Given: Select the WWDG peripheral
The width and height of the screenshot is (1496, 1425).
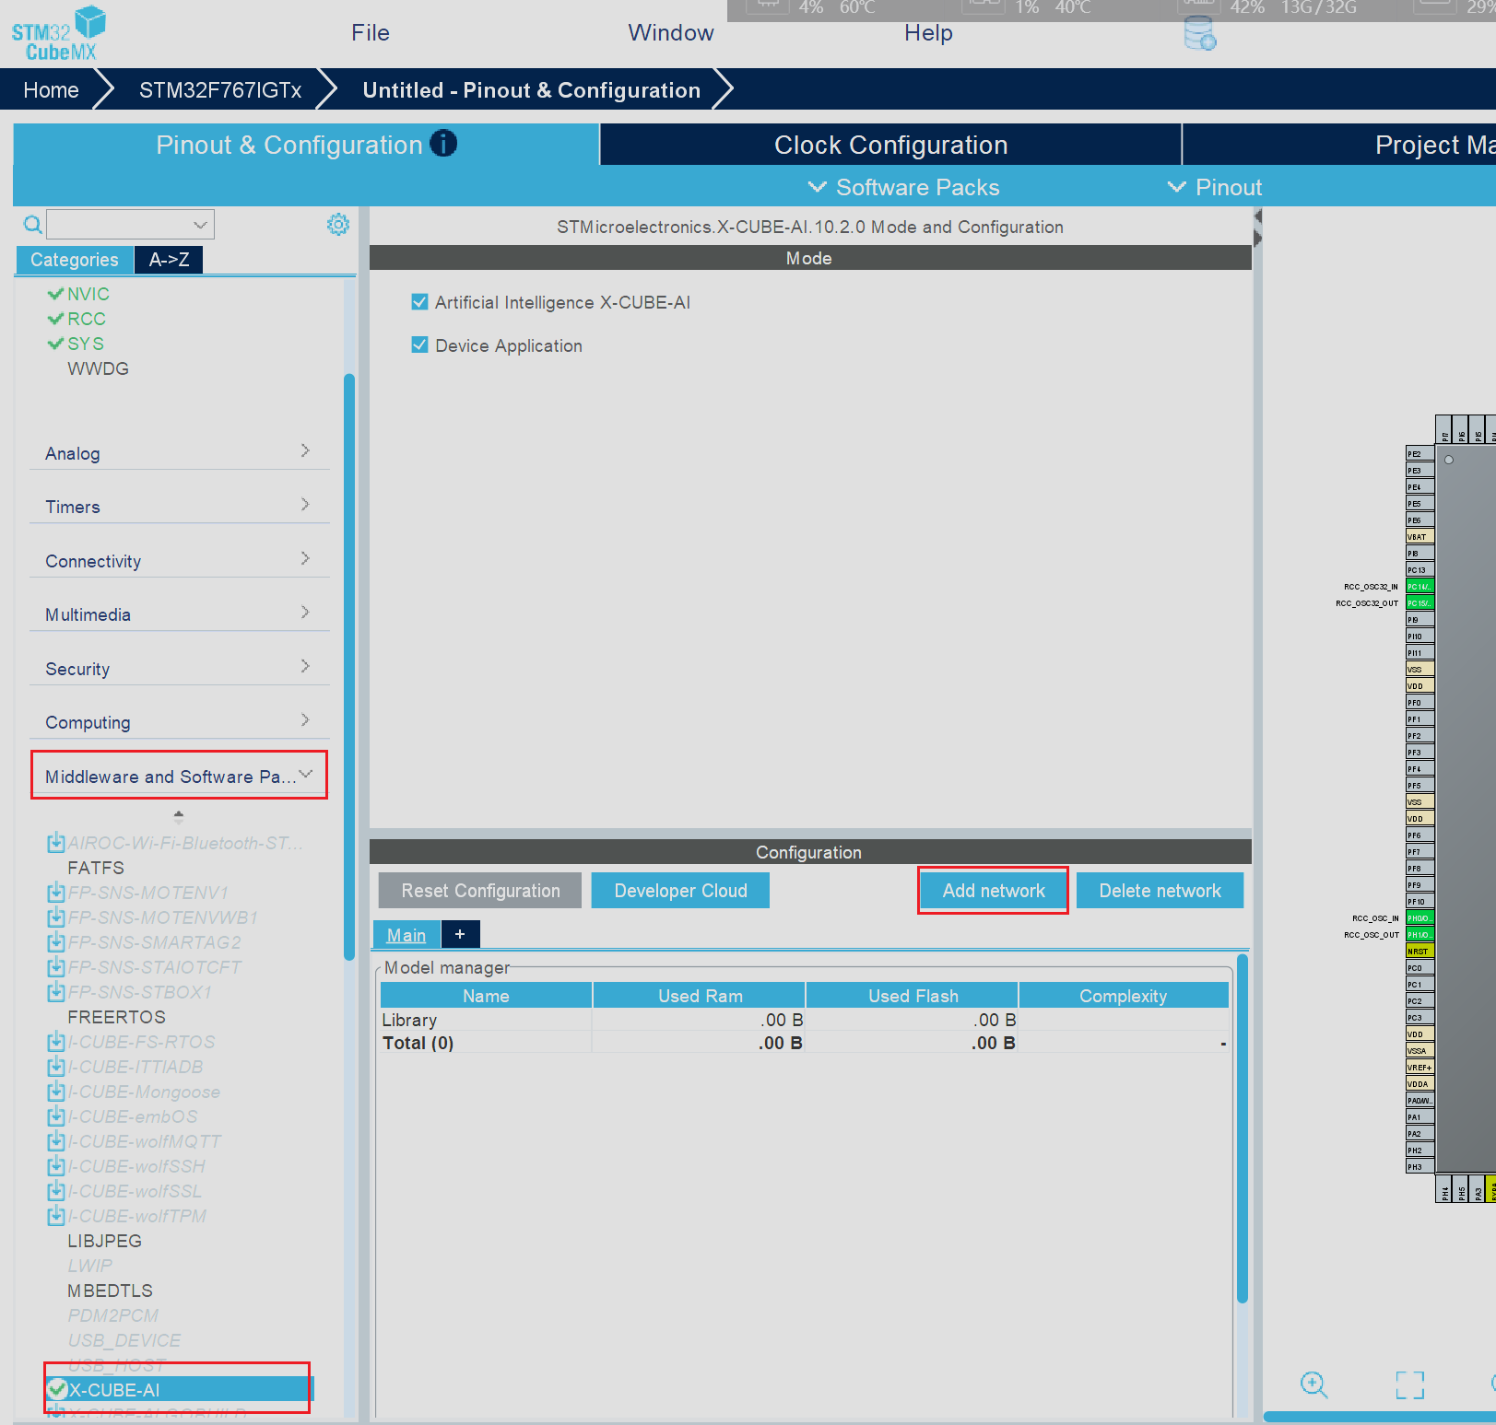Looking at the screenshot, I should pos(99,368).
